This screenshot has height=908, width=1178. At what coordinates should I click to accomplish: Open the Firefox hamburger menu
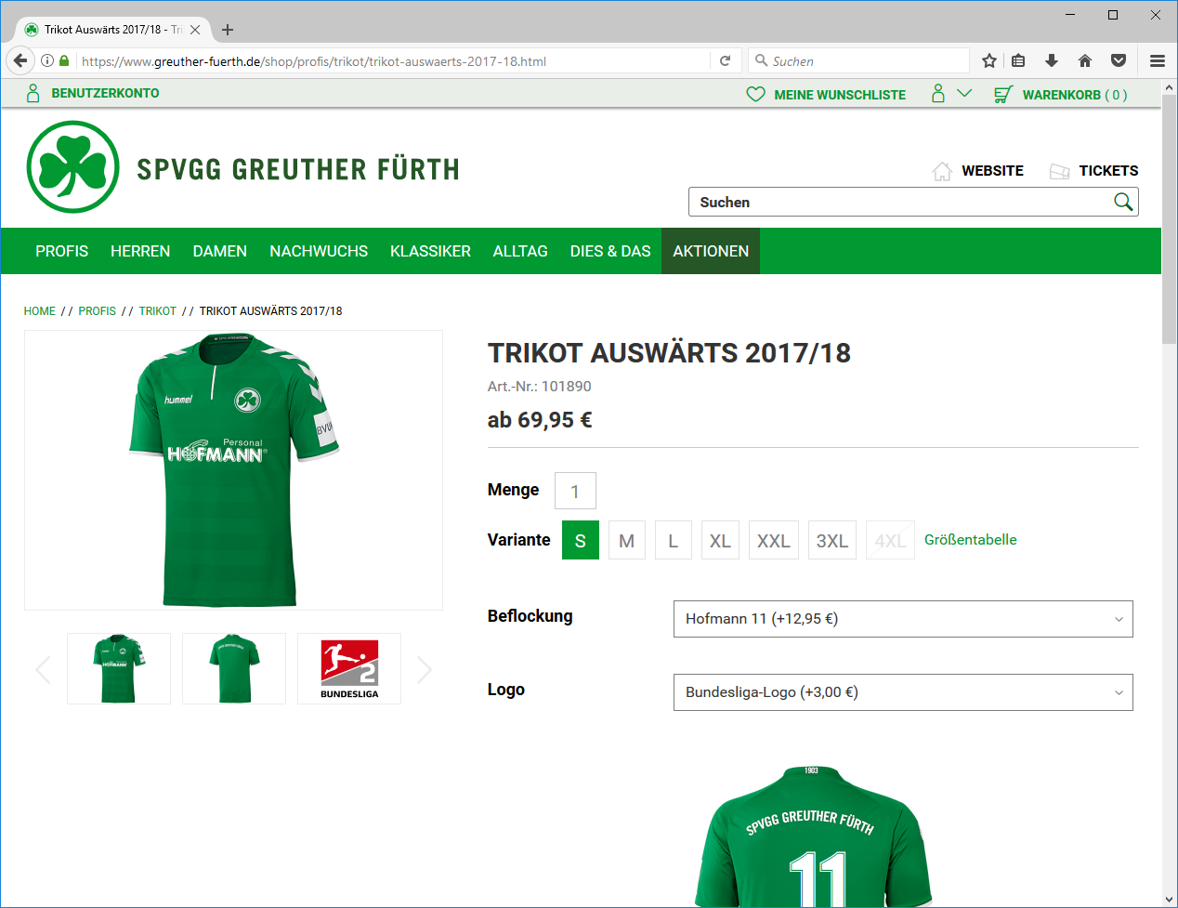click(x=1158, y=60)
